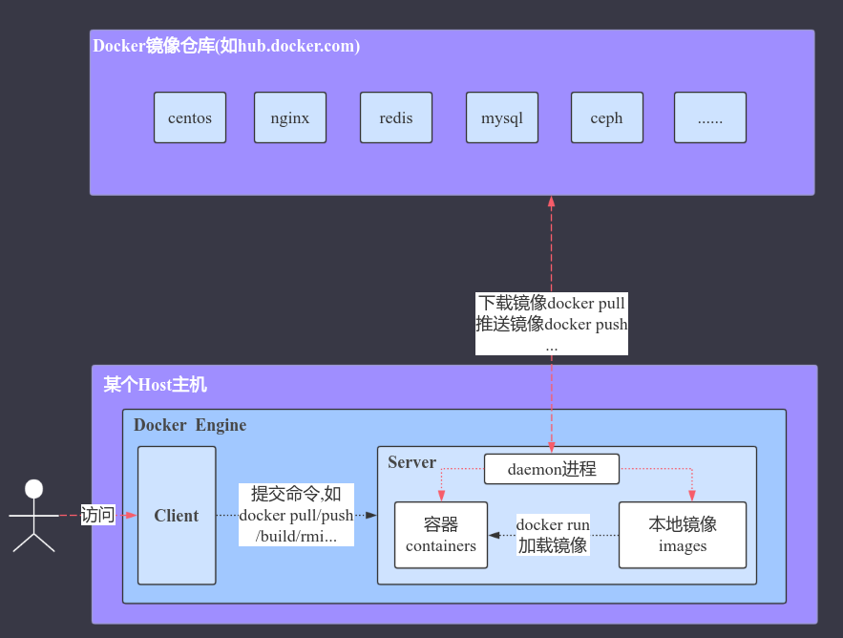Viewport: 843px width, 638px height.
Task: Click the ceph image box
Action: 607,117
